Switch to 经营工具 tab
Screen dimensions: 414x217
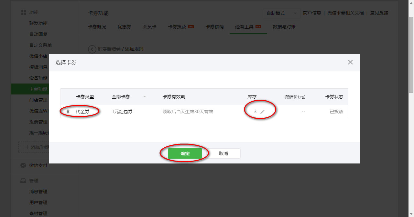(244, 27)
